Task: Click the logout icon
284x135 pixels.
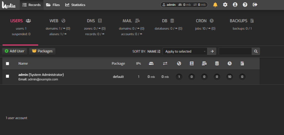Action: click(x=255, y=5)
